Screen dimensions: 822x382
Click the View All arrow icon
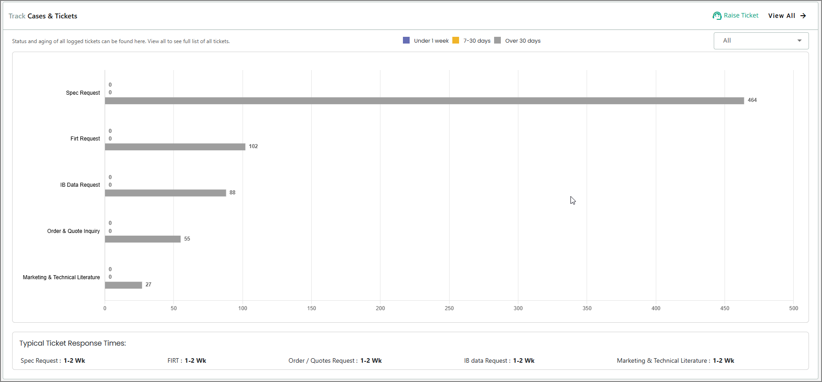point(803,16)
